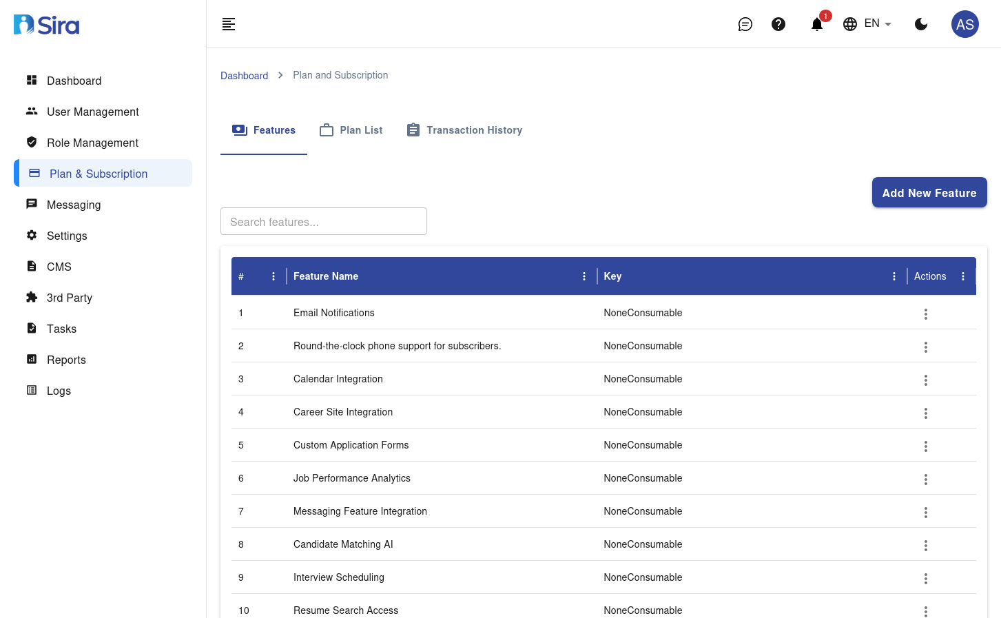Select the 3rd Party sidebar icon
The width and height of the screenshot is (1001, 618).
pyautogui.click(x=32, y=297)
